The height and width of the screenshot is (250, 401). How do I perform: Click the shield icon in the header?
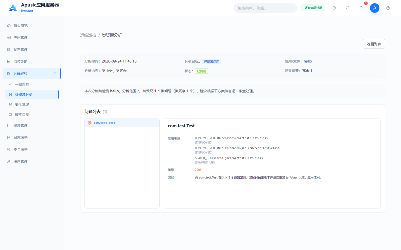pyautogui.click(x=334, y=8)
